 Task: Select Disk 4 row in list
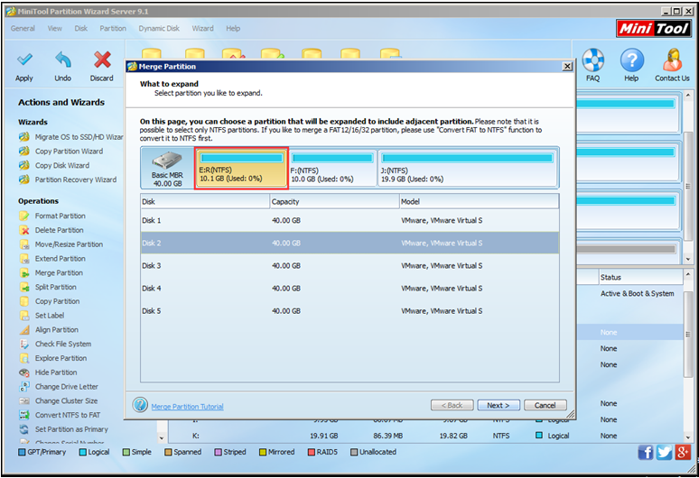(349, 289)
